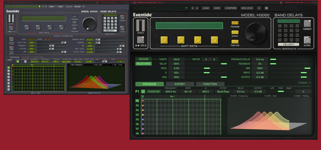The image size is (321, 150).
Task: Select band F5 in Mk II beat grid
Action: coord(137,119)
